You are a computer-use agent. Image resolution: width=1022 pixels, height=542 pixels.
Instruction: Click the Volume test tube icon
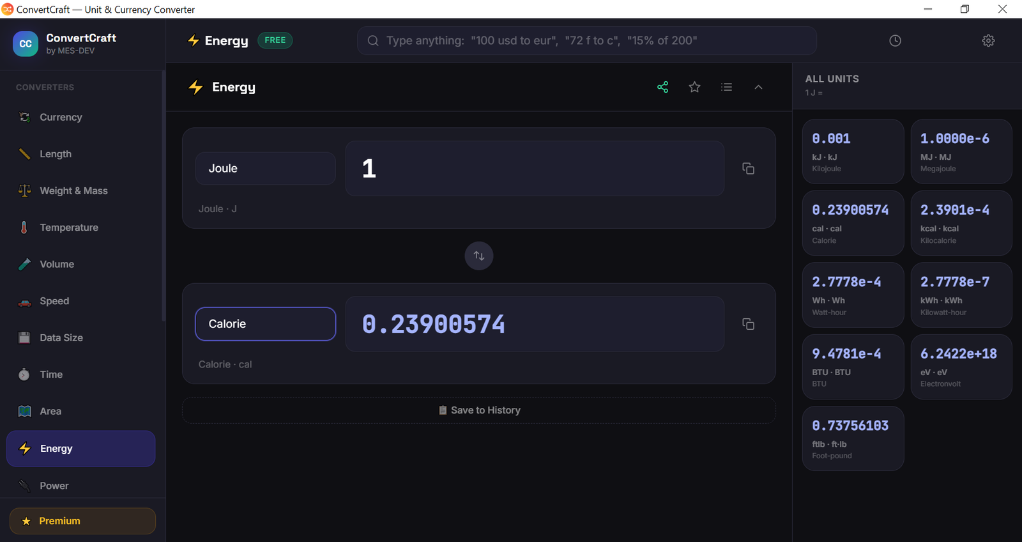[25, 264]
